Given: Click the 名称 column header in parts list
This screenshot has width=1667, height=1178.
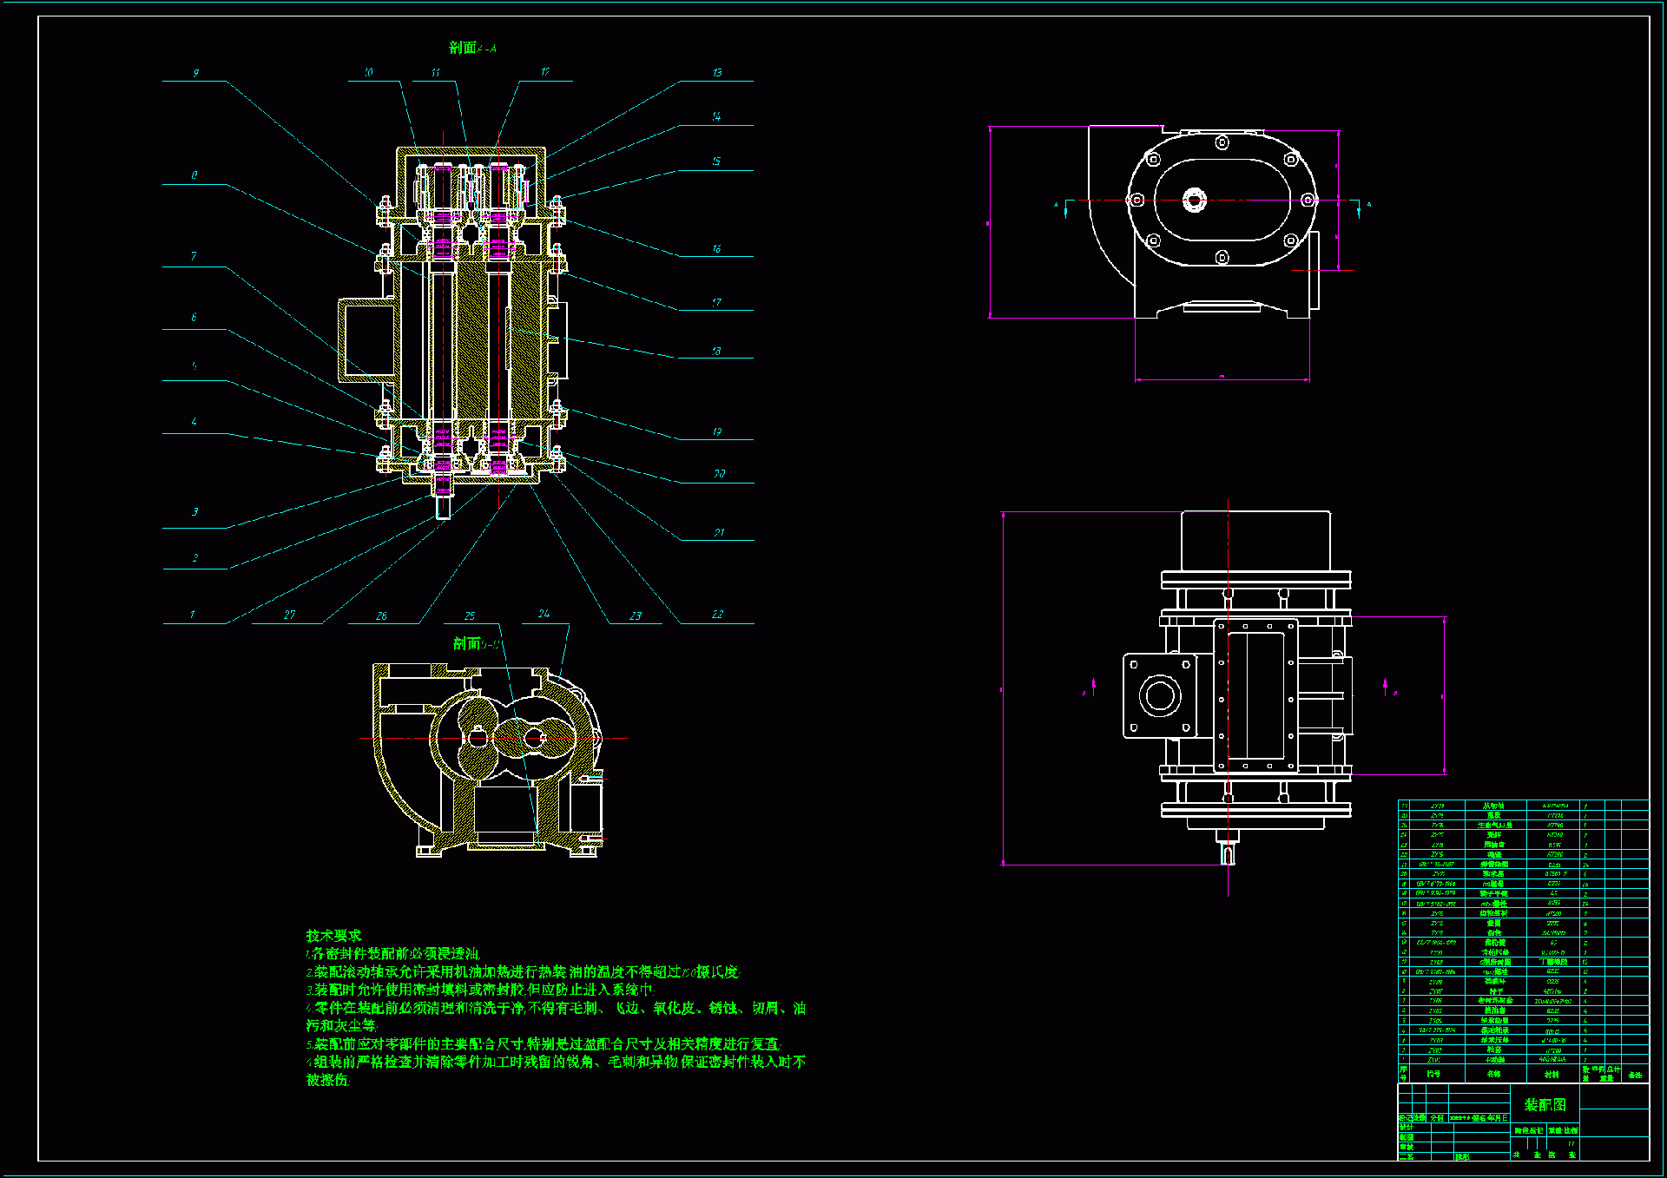Looking at the screenshot, I should click(1493, 1075).
